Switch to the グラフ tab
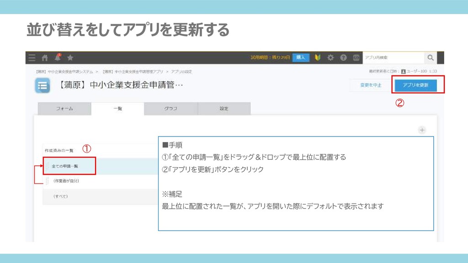 (x=170, y=109)
